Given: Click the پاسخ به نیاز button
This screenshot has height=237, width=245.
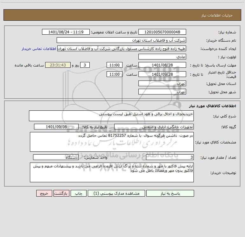Looking at the screenshot, I should tap(170, 193).
